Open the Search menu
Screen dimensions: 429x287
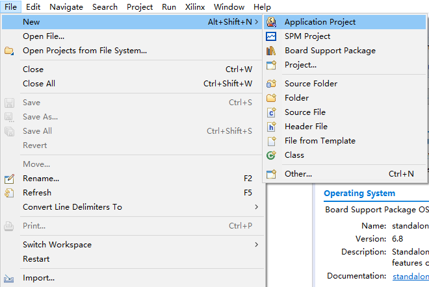click(x=105, y=7)
